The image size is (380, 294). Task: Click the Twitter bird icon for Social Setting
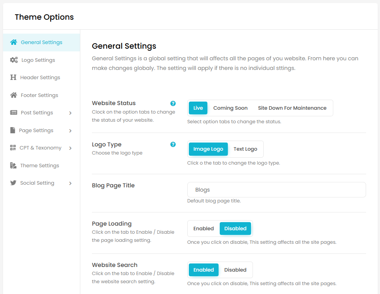[x=13, y=183]
